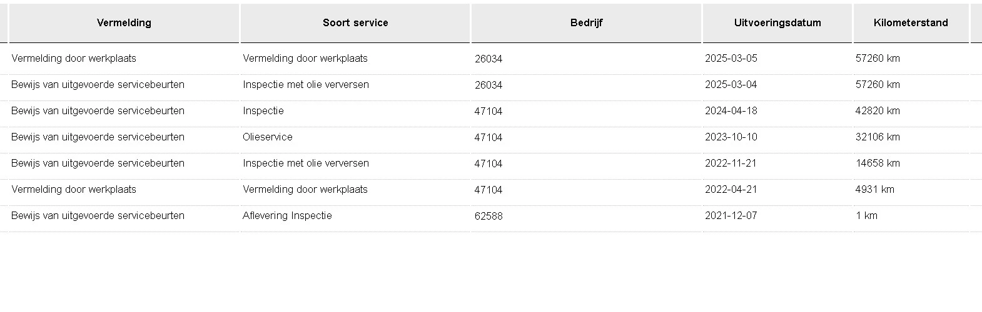Image resolution: width=982 pixels, height=312 pixels.
Task: Select the 32106 km reading
Action: click(878, 137)
